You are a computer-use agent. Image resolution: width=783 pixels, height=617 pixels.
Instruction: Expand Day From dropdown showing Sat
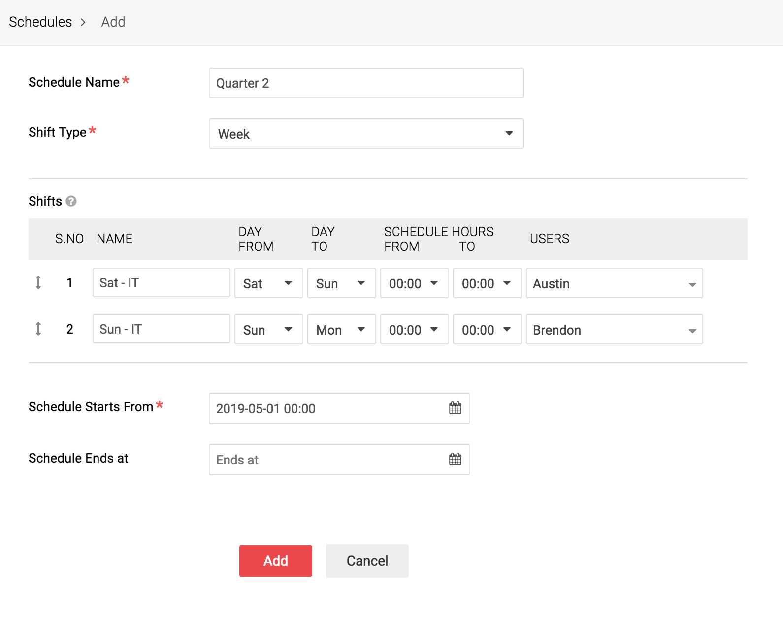[x=268, y=283]
